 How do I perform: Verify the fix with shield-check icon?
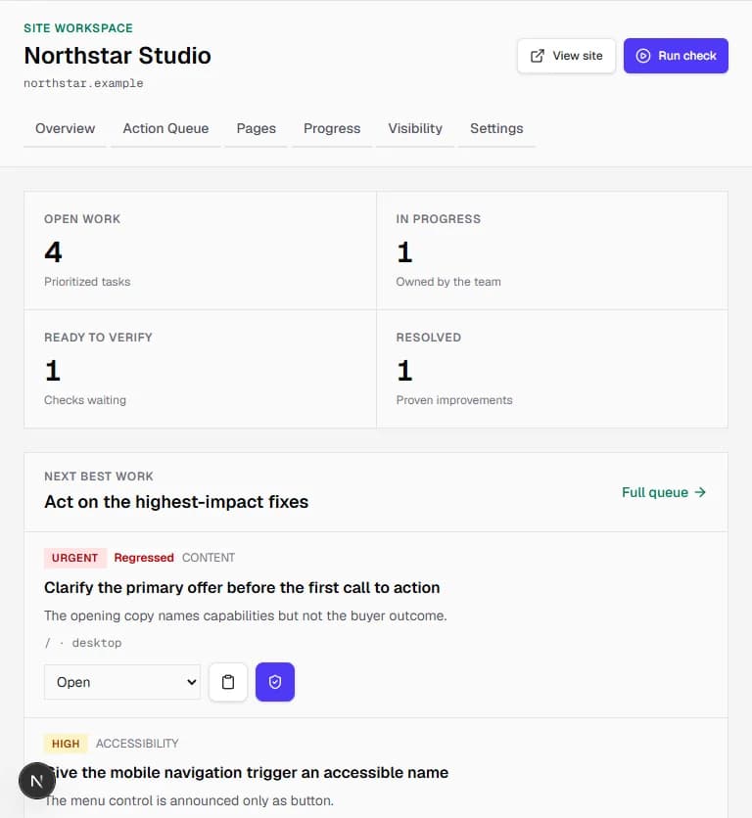point(275,682)
